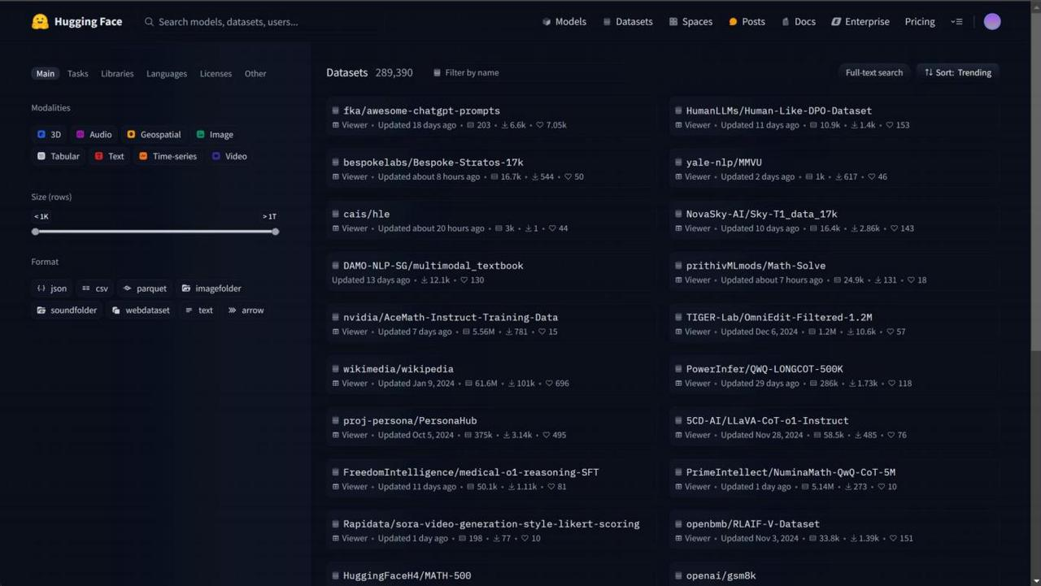This screenshot has width=1041, height=586.
Task: Click the right handle of Size slider
Action: 276,232
